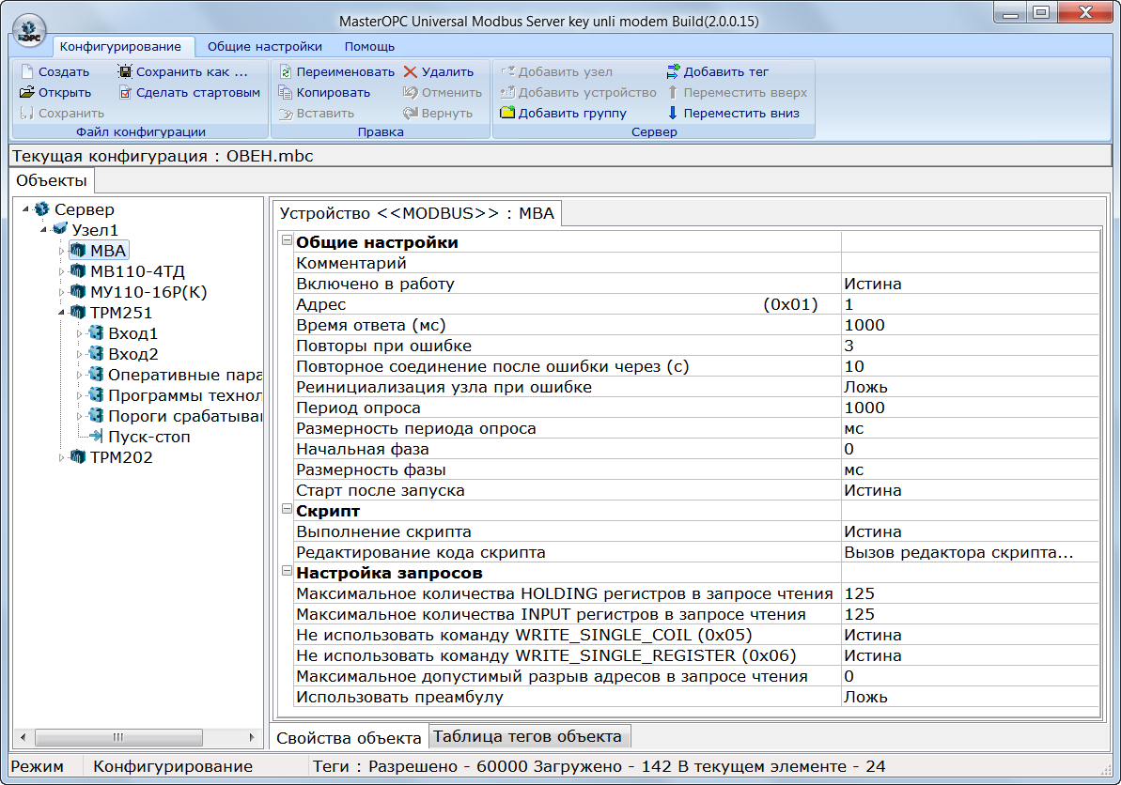Toggle Выполнение скрипта value Истина
This screenshot has height=785, width=1121.
pyautogui.click(x=970, y=532)
